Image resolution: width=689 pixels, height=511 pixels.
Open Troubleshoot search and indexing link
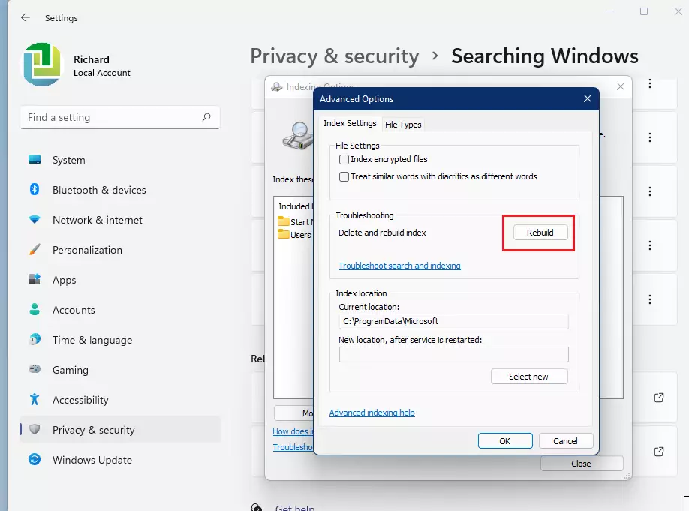pyautogui.click(x=399, y=266)
